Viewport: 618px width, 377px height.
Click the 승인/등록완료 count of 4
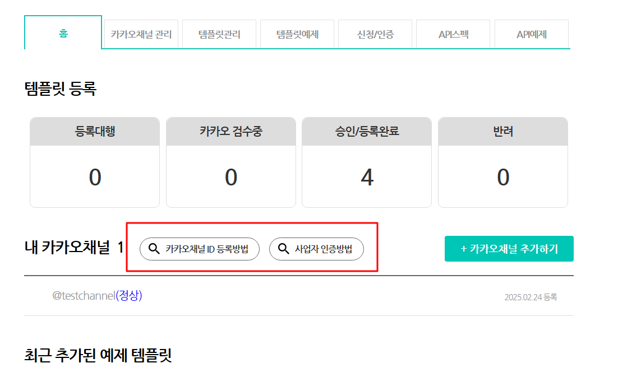pos(367,178)
